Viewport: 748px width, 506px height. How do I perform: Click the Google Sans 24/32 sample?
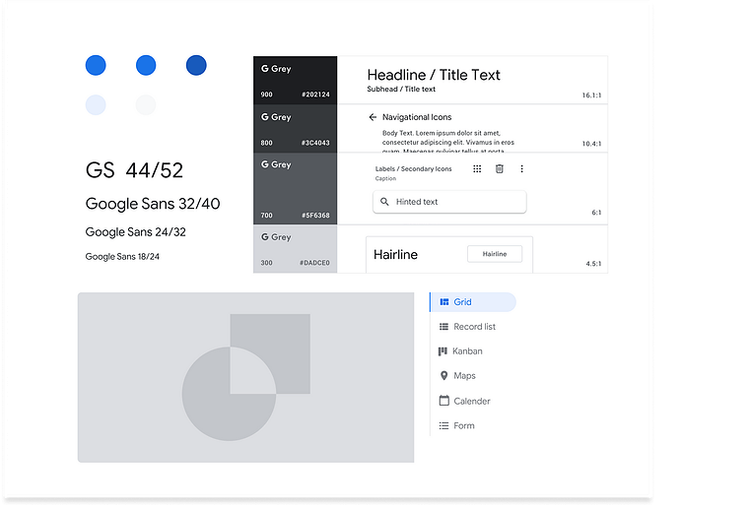[135, 232]
